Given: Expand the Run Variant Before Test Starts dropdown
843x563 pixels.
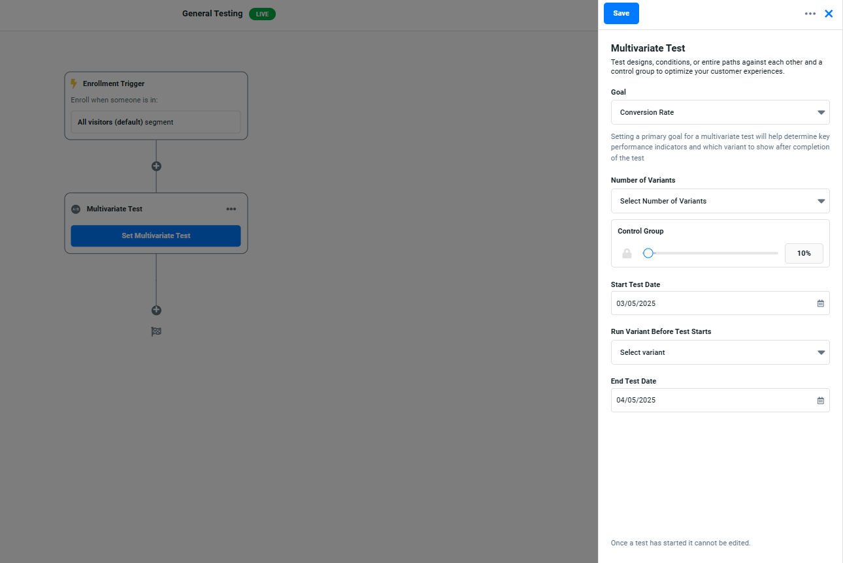Looking at the screenshot, I should (719, 352).
